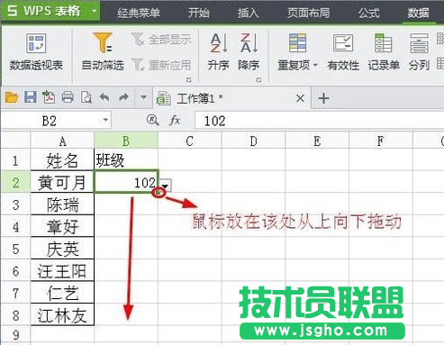Select column B header
This screenshot has width=444, height=345.
126,141
